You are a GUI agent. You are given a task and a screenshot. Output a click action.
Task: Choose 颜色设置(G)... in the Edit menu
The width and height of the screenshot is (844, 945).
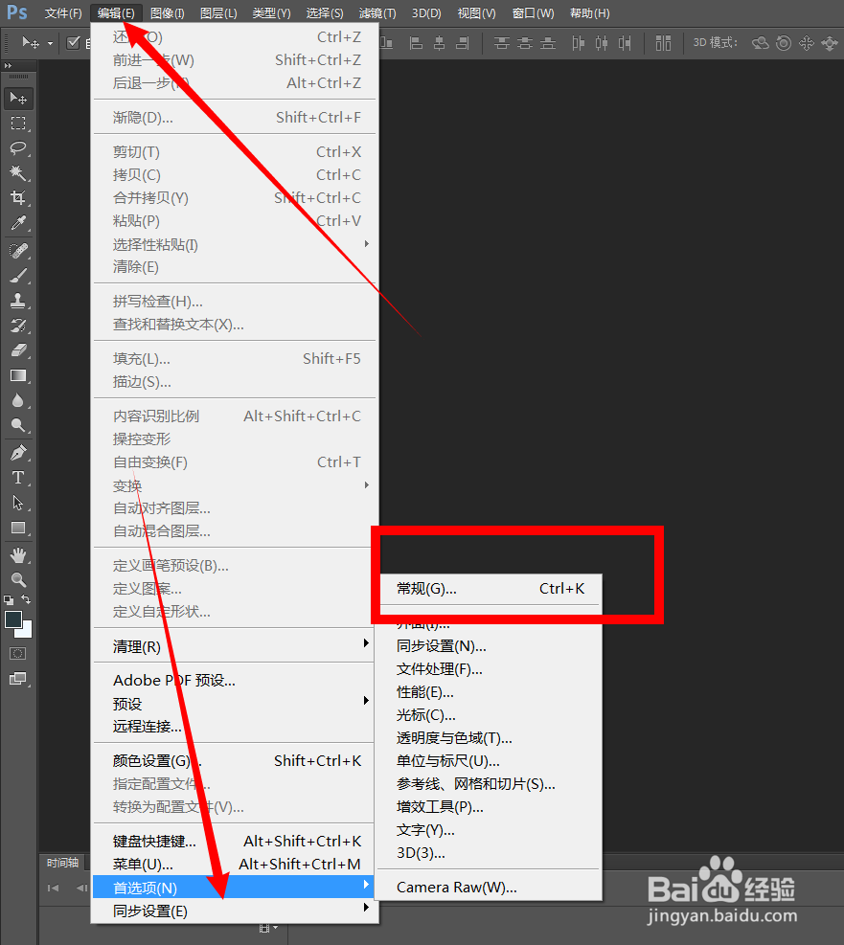click(234, 761)
